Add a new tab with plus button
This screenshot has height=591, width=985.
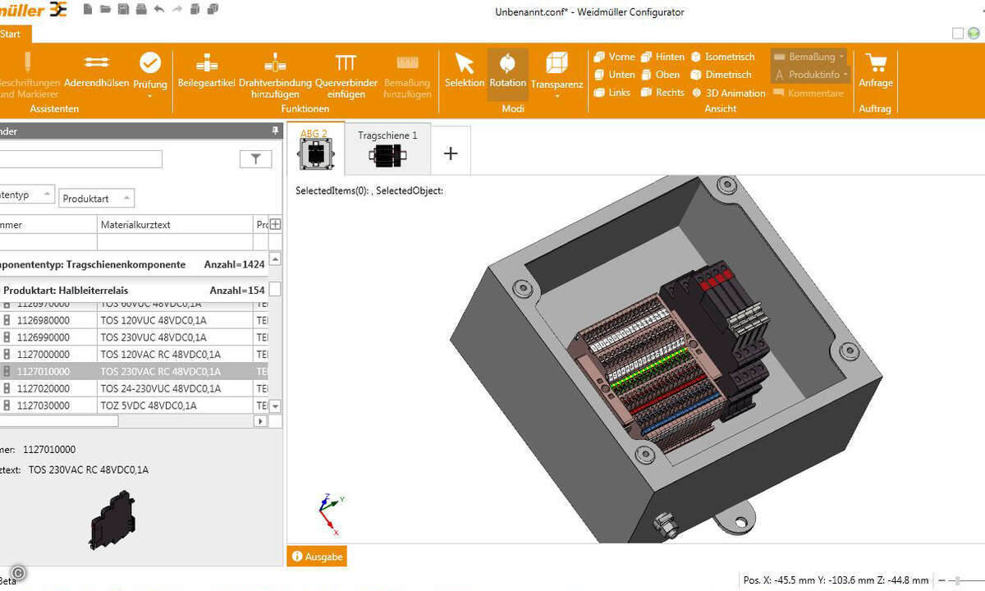tap(451, 153)
